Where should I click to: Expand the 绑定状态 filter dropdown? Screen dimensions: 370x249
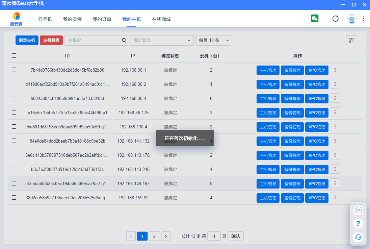(x=162, y=41)
